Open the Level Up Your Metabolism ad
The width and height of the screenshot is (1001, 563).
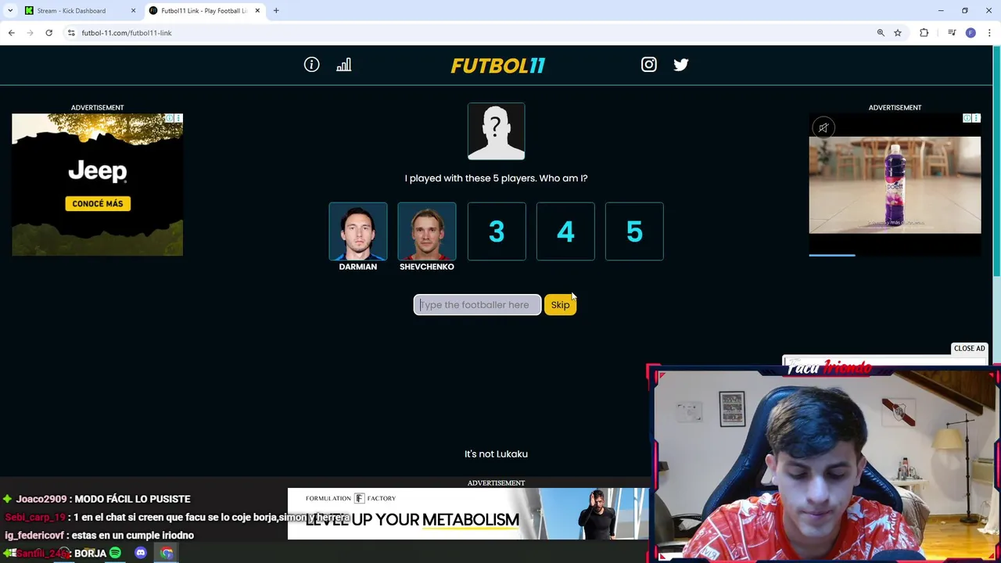pyautogui.click(x=468, y=514)
